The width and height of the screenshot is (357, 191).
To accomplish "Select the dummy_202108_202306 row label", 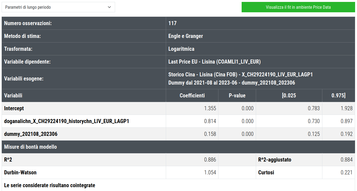I will pyautogui.click(x=31, y=134).
